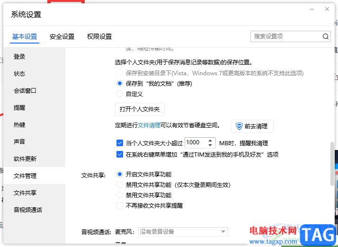Screen dimensions: 338x247
Task: Switch to 基本设置 tab
Action: tap(25, 36)
